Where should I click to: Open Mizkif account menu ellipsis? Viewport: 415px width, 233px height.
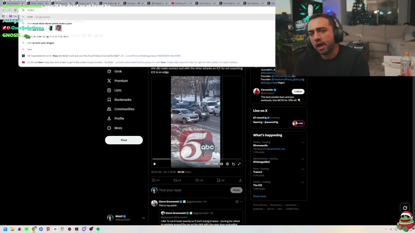143,218
